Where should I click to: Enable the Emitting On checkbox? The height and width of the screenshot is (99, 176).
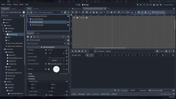(x=49, y=50)
